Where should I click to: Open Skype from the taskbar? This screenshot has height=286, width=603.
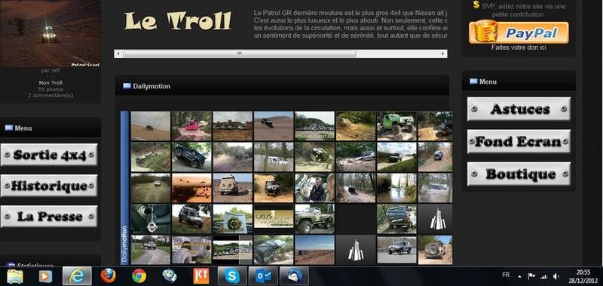tap(232, 276)
